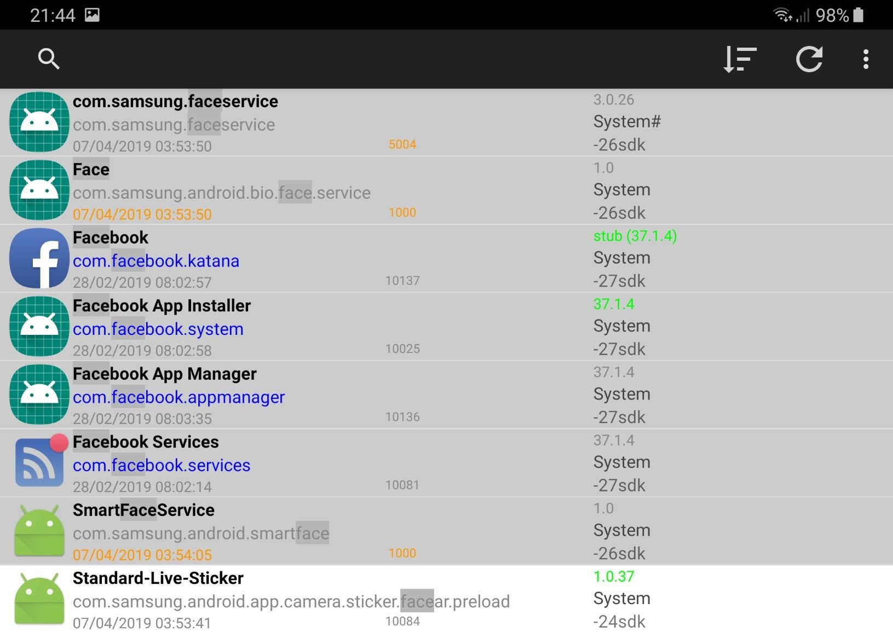Image resolution: width=893 pixels, height=632 pixels.
Task: Tap UID 10025 value
Action: (x=402, y=349)
